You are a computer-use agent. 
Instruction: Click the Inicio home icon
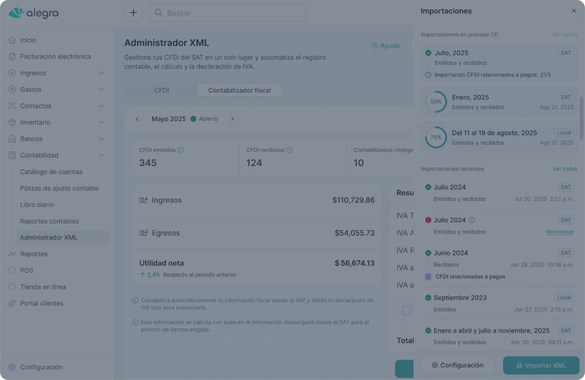point(12,40)
